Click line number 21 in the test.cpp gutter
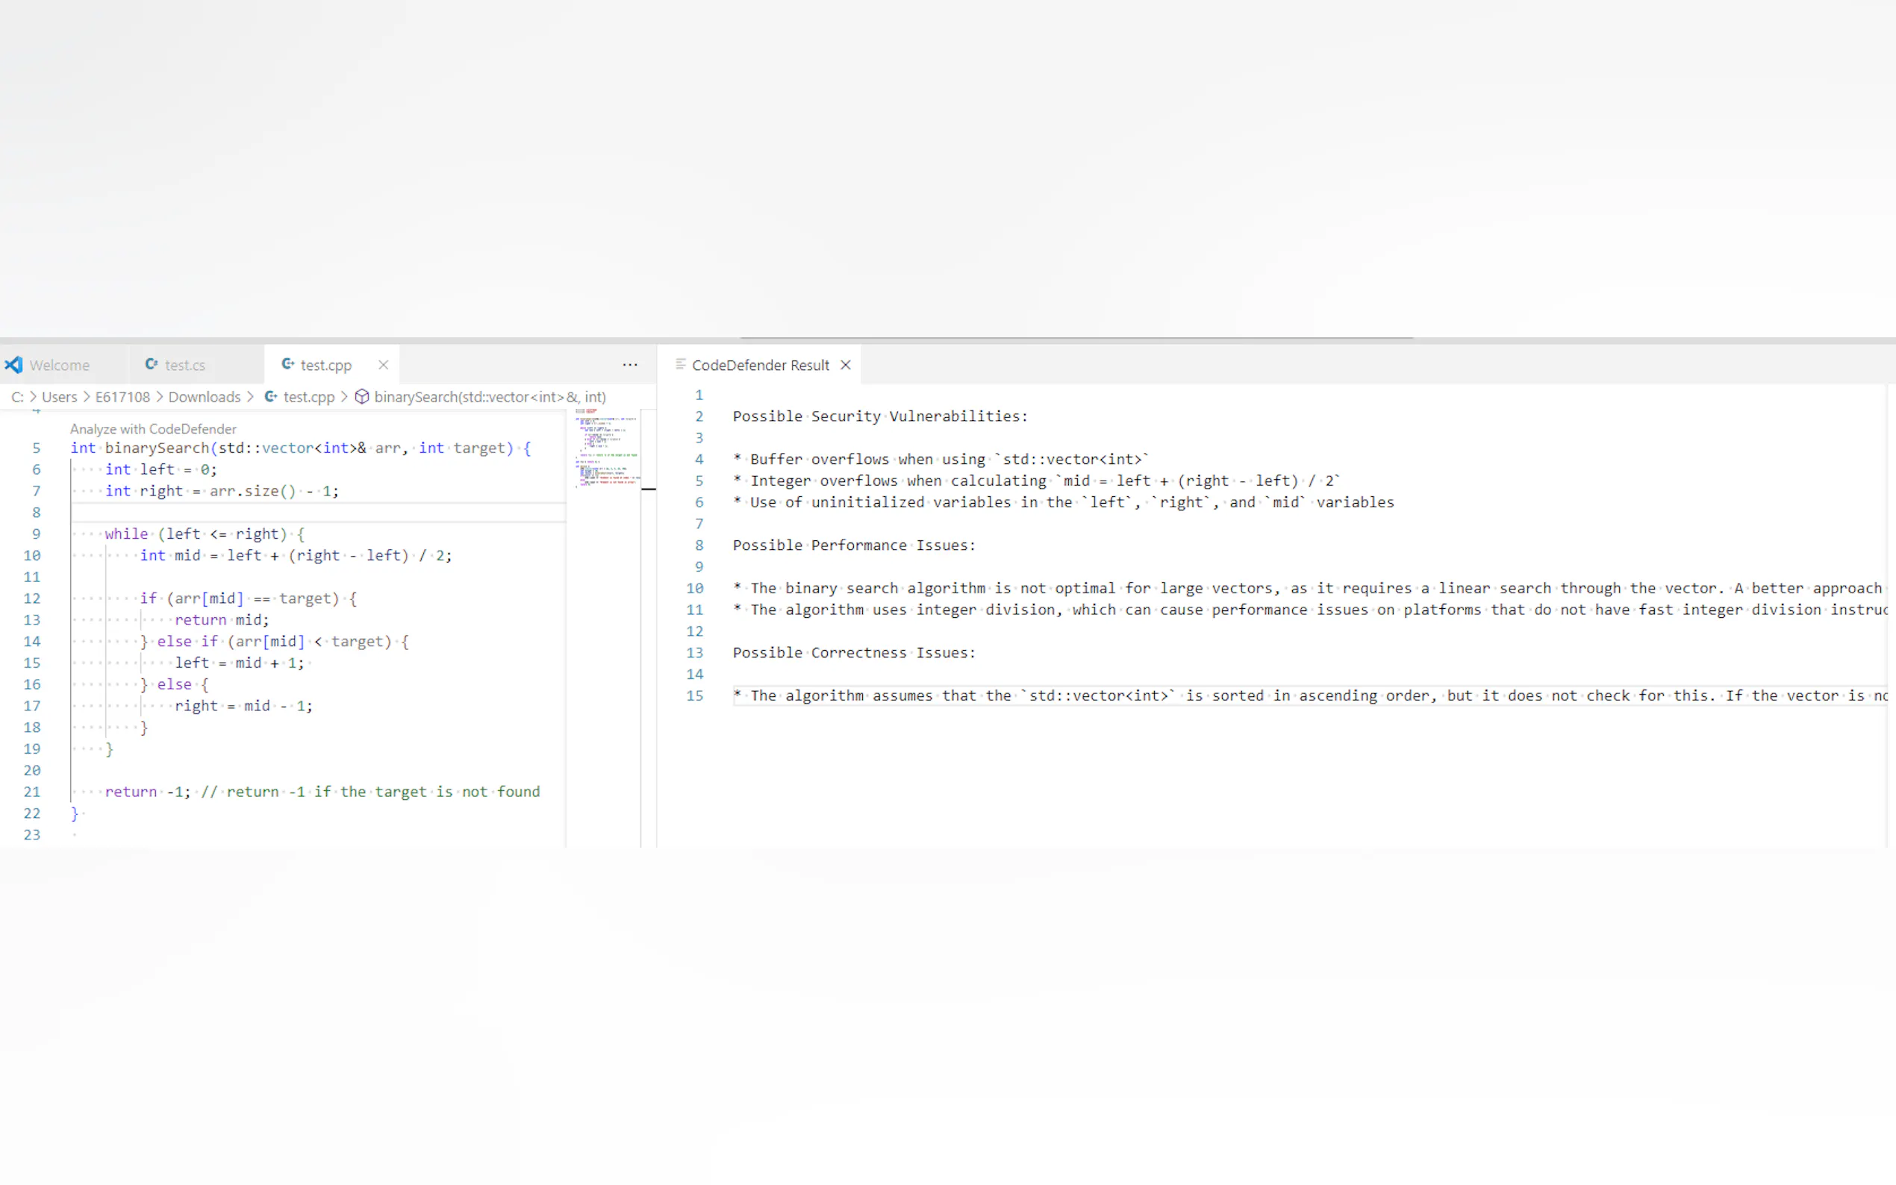This screenshot has height=1185, width=1896. point(32,792)
